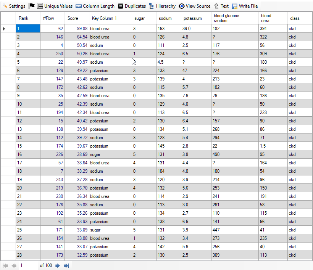
Task: Open the Settings tool
Action: click(14, 6)
